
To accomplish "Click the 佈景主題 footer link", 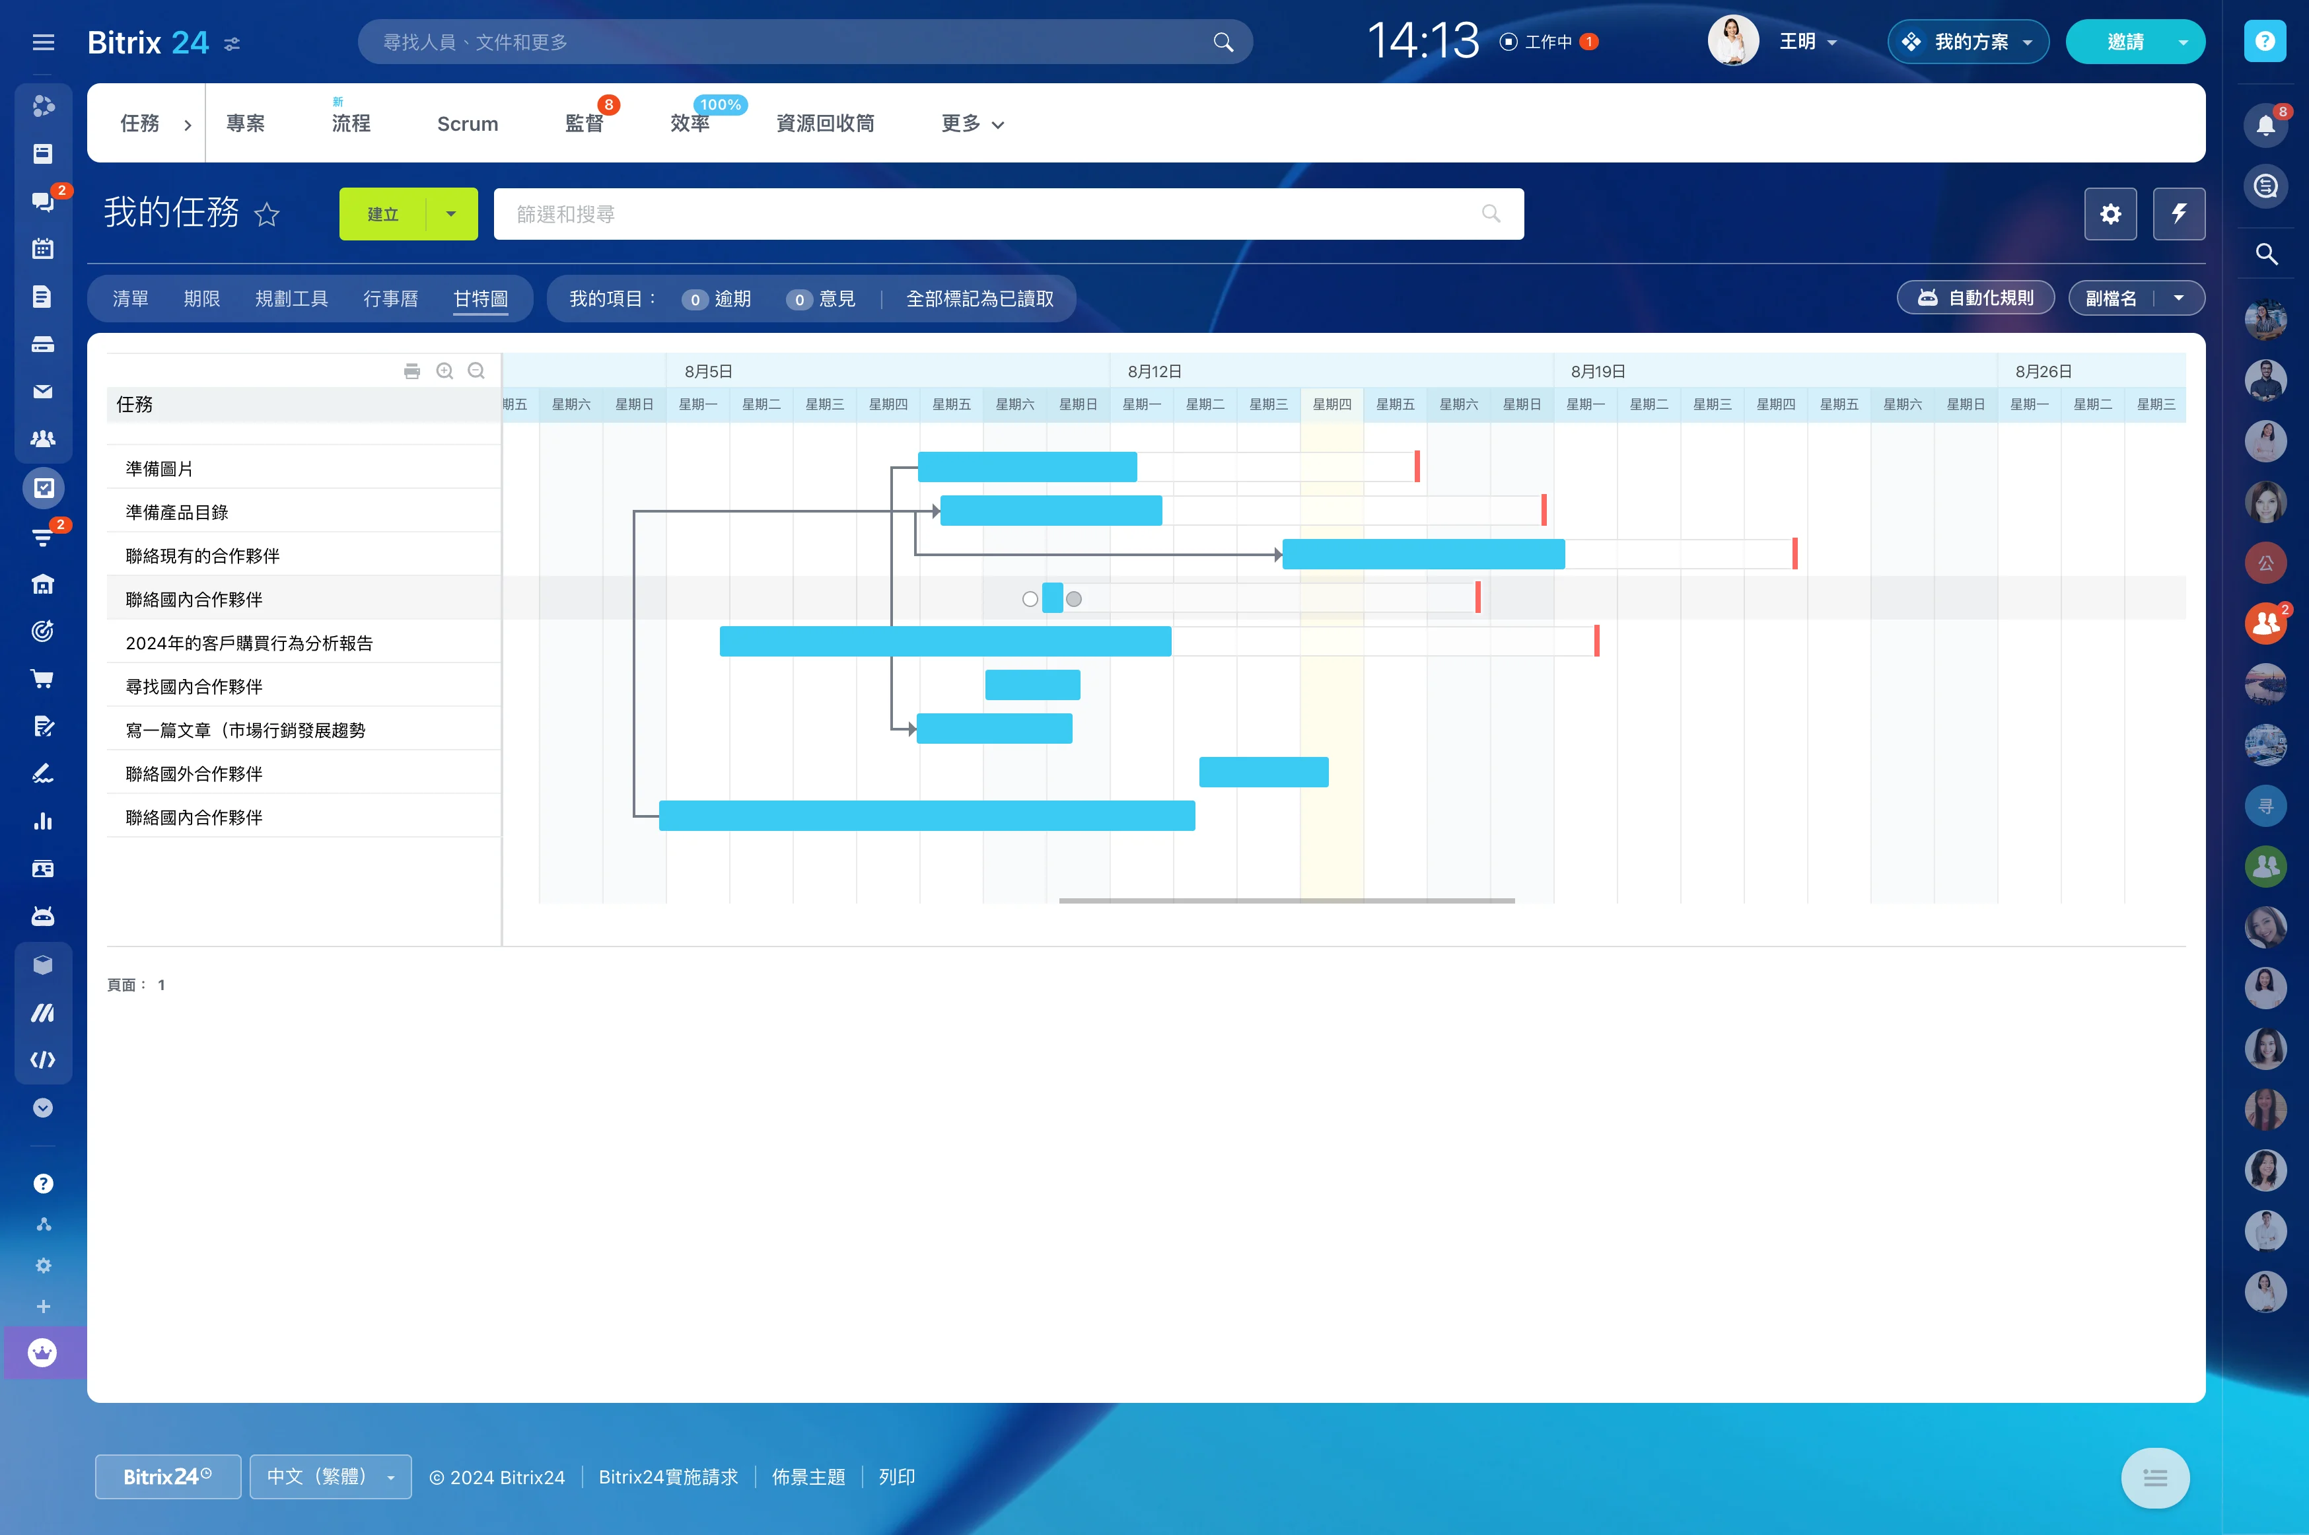I will (x=808, y=1476).
